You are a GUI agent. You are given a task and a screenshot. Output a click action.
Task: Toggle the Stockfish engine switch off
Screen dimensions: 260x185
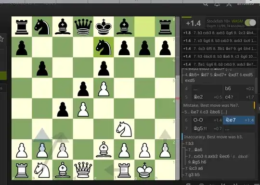tap(250, 23)
